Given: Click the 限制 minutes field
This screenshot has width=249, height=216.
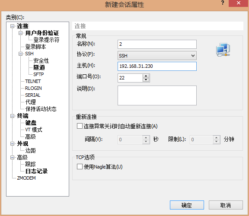Looking at the screenshot, I should tap(201, 140).
